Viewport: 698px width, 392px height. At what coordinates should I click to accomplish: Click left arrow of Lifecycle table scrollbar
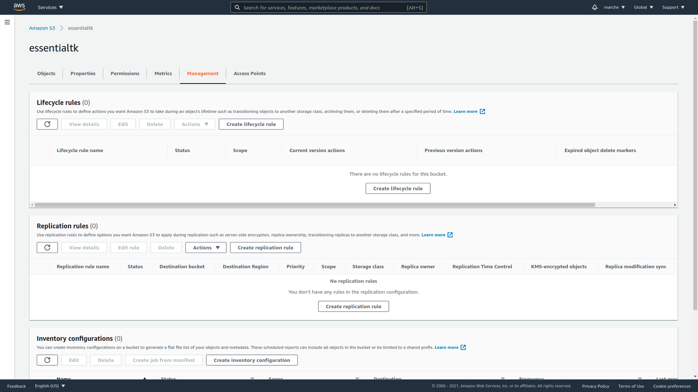coord(32,205)
